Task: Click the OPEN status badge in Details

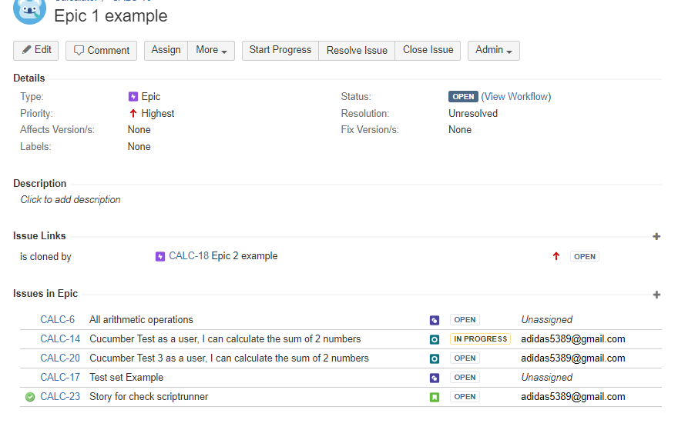Action: [x=463, y=97]
